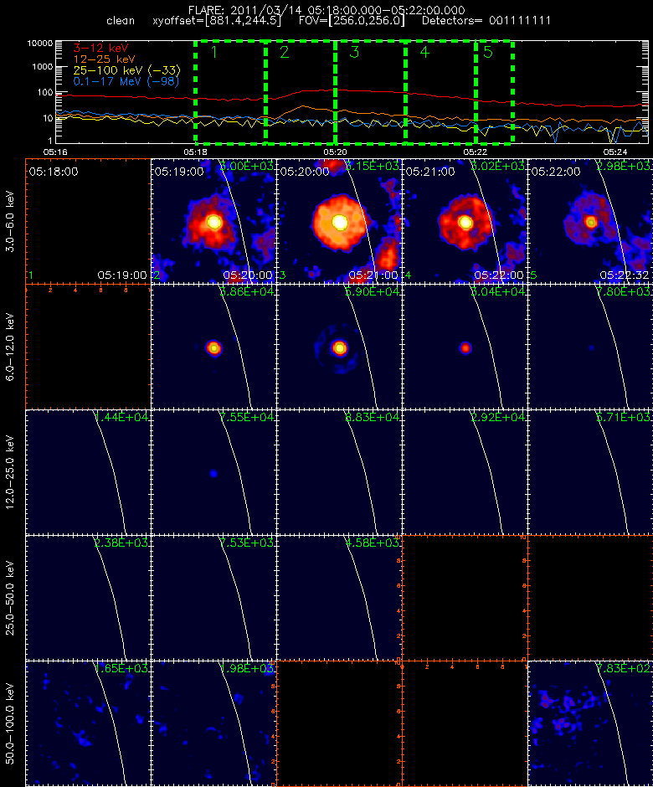
Task: Click the 05:16 time axis label
Action: point(55,152)
